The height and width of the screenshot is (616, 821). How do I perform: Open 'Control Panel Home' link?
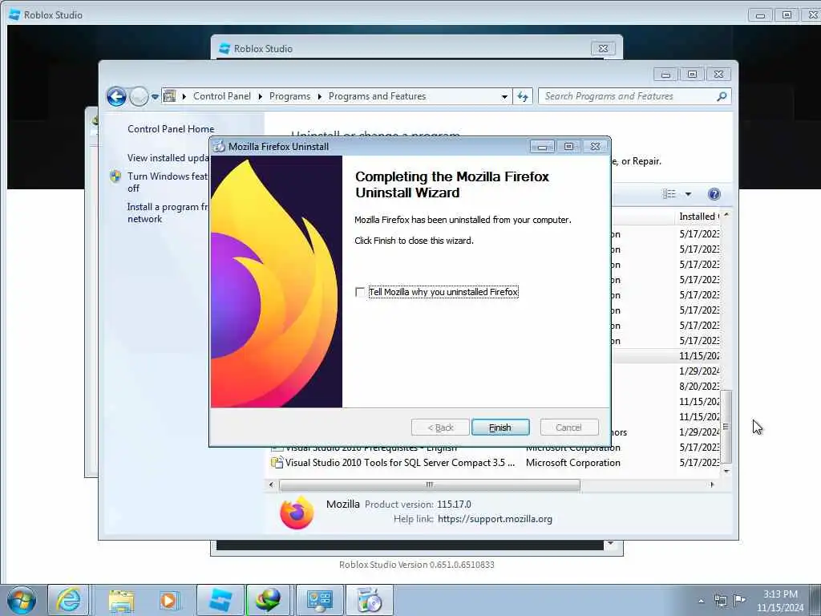pos(171,129)
